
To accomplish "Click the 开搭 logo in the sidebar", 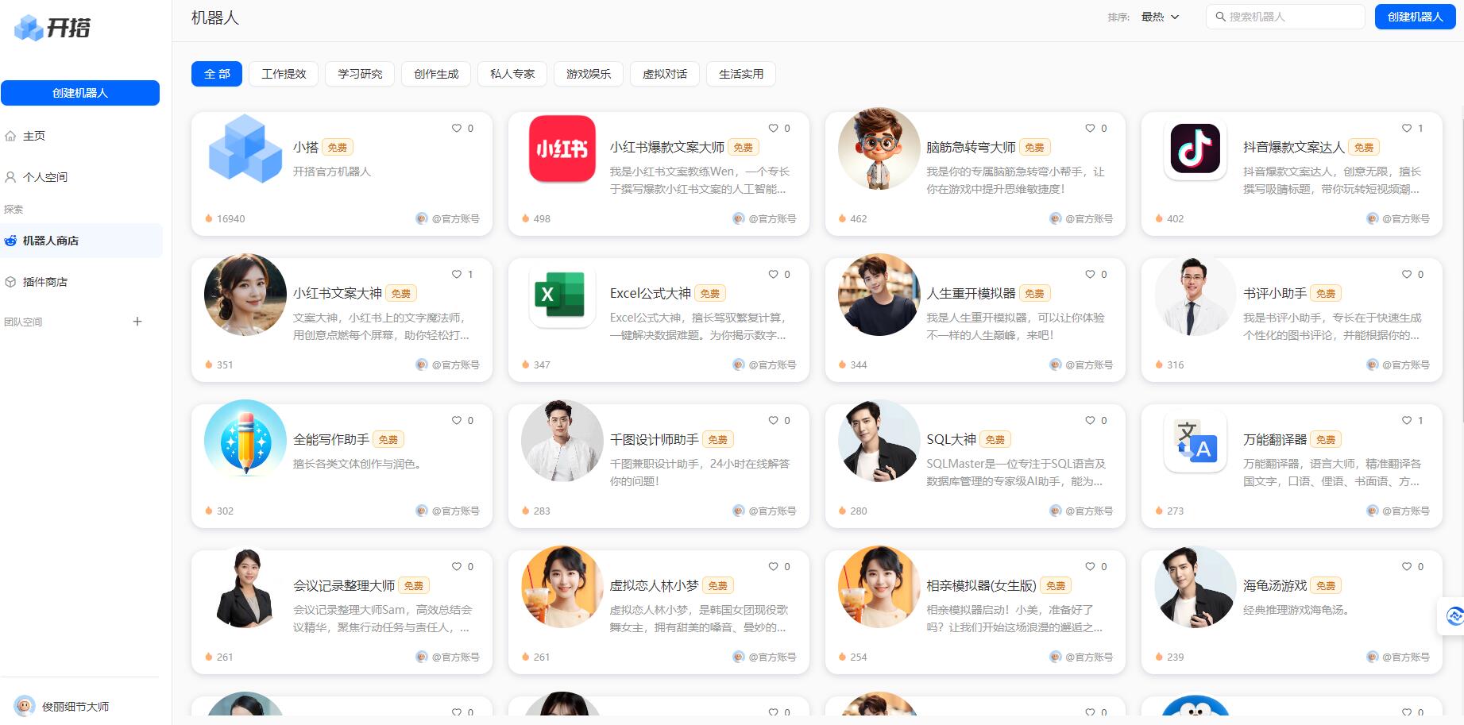I will point(52,28).
